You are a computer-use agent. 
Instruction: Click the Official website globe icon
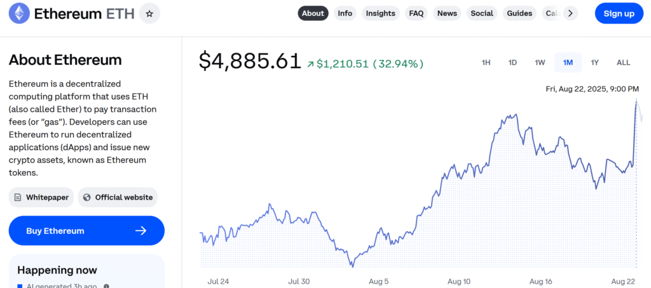(87, 197)
